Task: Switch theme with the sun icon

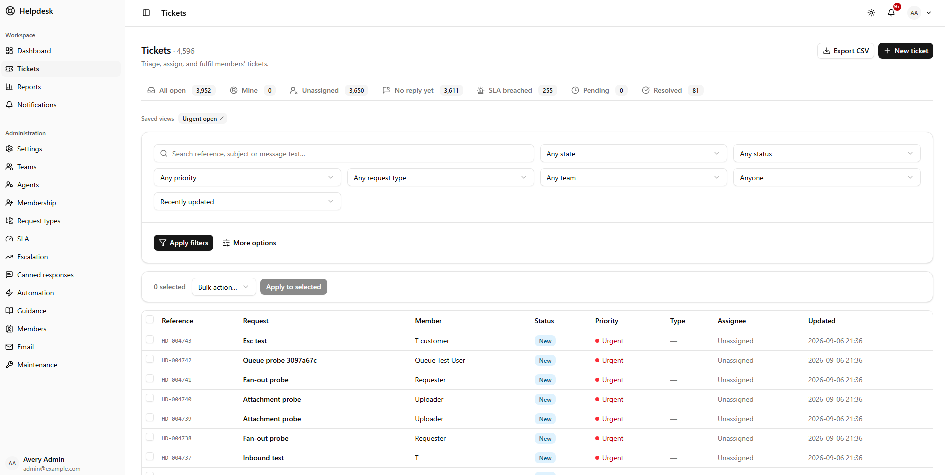Action: pyautogui.click(x=871, y=13)
